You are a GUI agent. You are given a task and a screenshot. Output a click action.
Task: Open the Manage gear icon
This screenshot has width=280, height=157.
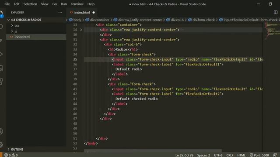[x=1, y=144]
